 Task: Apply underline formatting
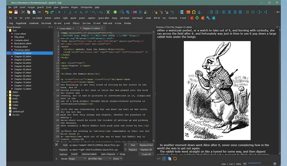tap(70, 12)
